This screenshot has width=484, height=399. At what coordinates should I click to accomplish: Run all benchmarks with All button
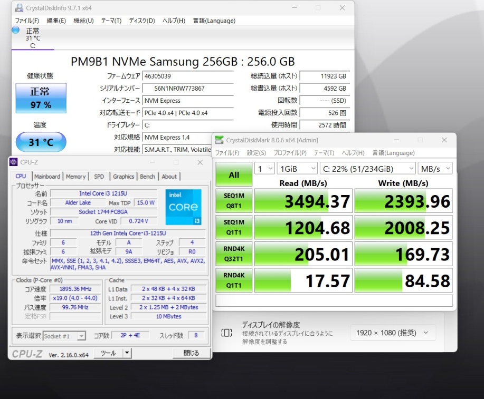pyautogui.click(x=234, y=174)
